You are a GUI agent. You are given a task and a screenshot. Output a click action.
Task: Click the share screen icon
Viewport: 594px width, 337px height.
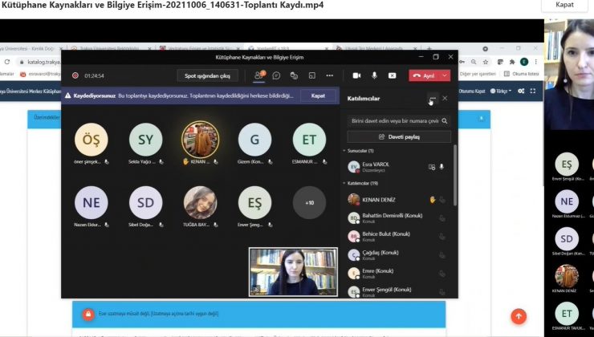(392, 75)
